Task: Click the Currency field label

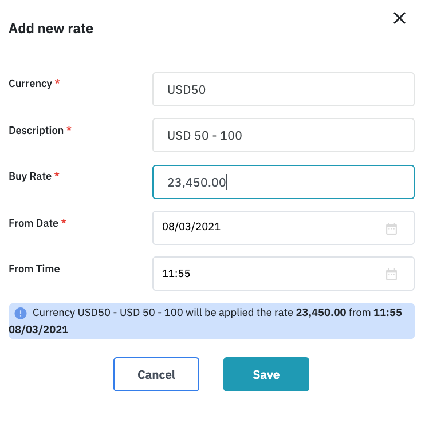Action: (x=30, y=84)
